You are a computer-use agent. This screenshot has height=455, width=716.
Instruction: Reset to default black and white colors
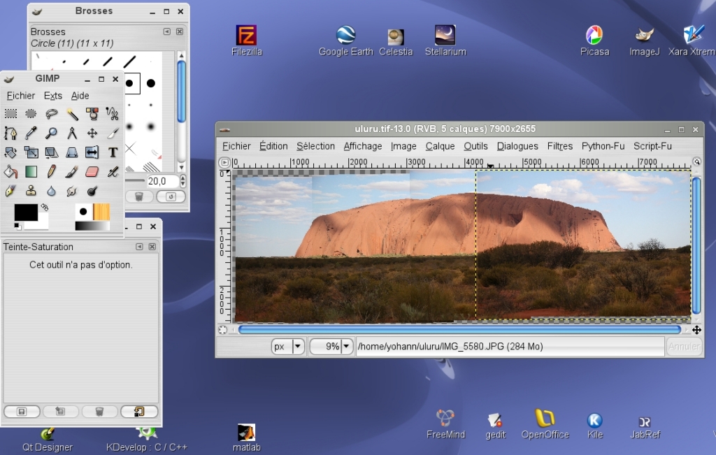tap(17, 226)
